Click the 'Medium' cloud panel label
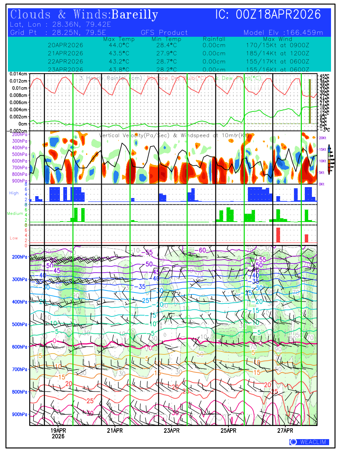 (x=15, y=213)
